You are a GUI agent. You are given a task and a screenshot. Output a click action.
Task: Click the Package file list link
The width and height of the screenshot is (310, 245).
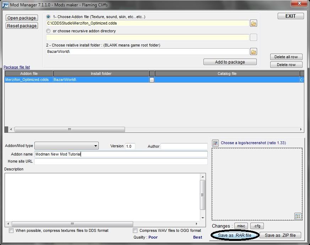click(17, 67)
